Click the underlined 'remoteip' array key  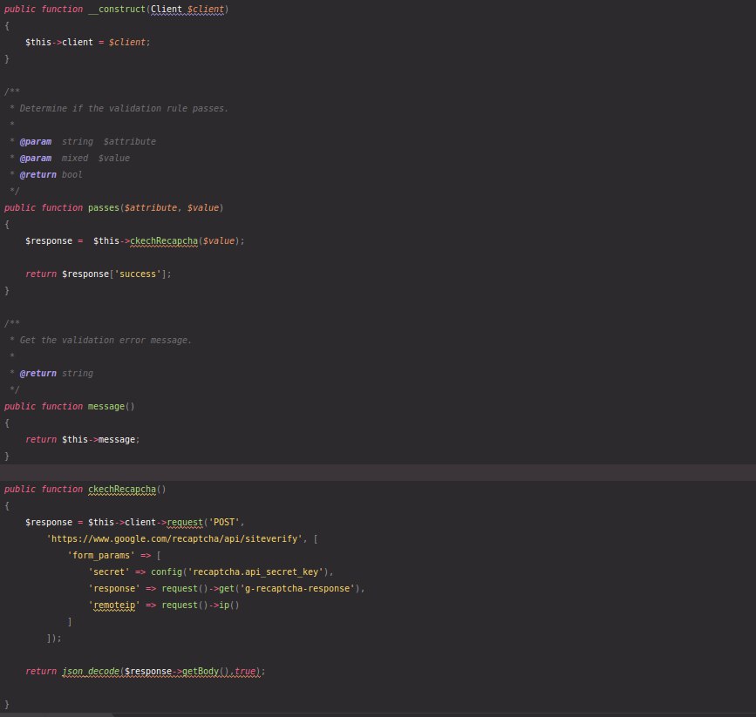tap(113, 605)
